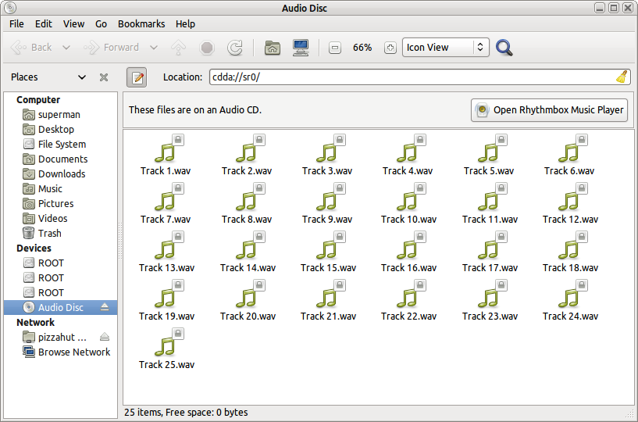Screen dimensions: 638x422
Task: Open the Bookmarks menu
Action: pos(141,24)
